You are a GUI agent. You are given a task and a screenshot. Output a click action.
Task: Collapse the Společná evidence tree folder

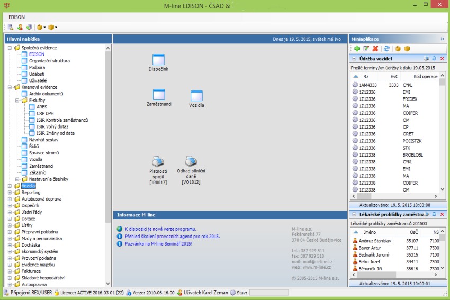[x=10, y=48]
